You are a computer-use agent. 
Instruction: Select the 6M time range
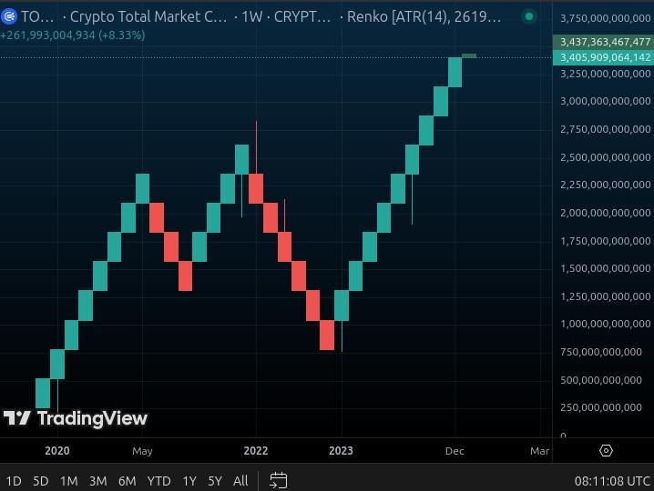pyautogui.click(x=128, y=481)
